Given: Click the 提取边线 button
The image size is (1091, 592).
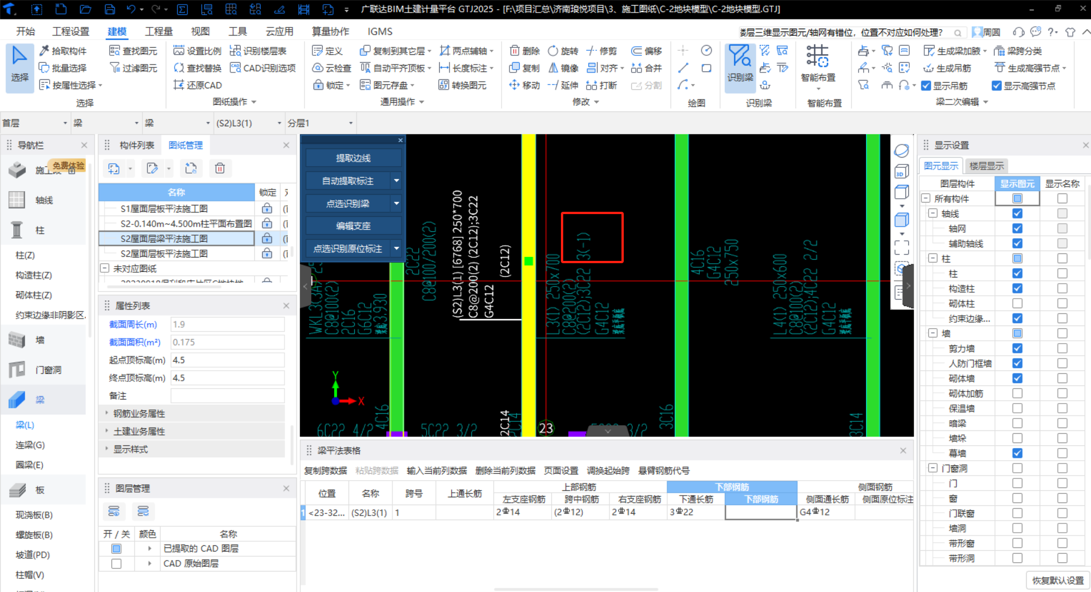Looking at the screenshot, I should click(x=353, y=158).
